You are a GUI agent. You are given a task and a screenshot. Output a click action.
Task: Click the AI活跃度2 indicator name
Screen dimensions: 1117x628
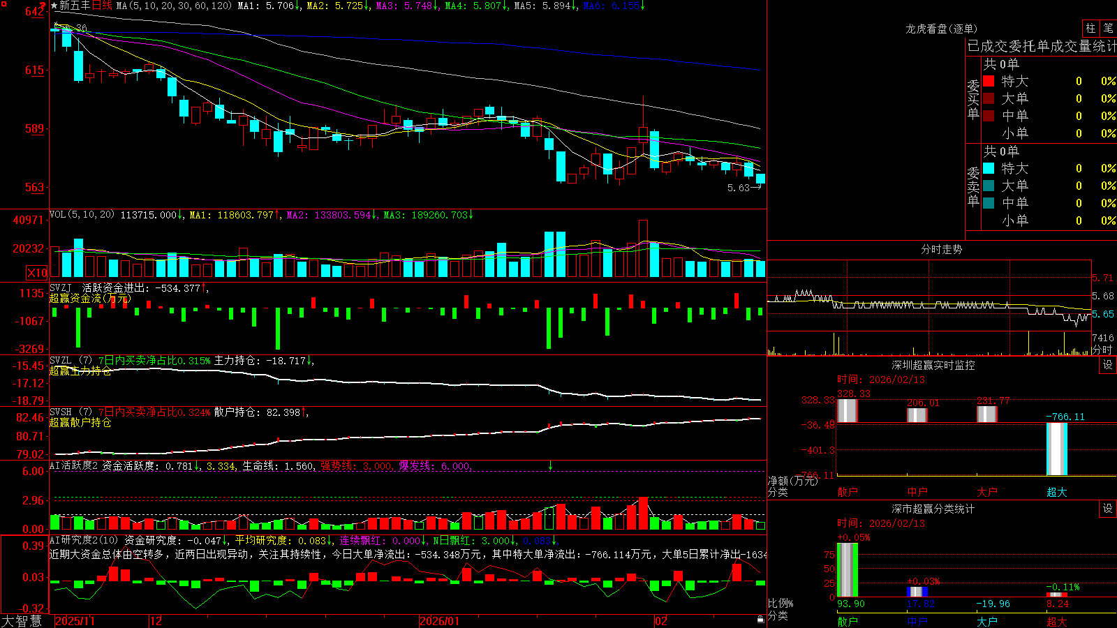click(73, 465)
